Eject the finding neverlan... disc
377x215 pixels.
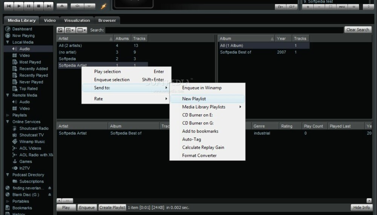[49, 188]
